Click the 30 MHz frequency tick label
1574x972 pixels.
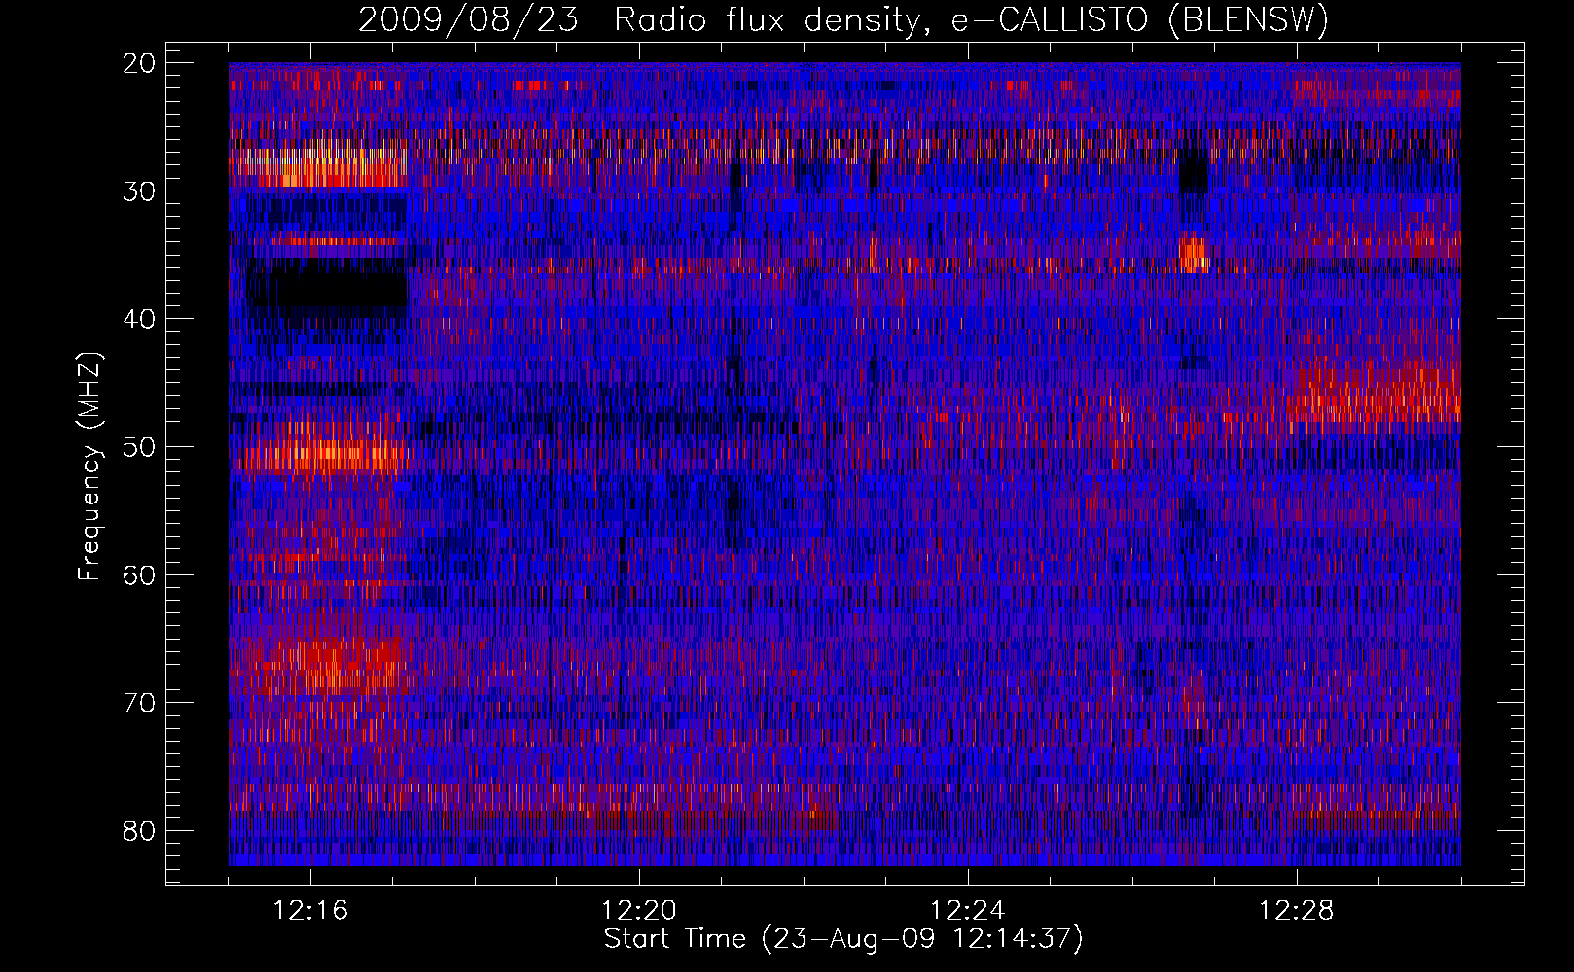pyautogui.click(x=140, y=191)
